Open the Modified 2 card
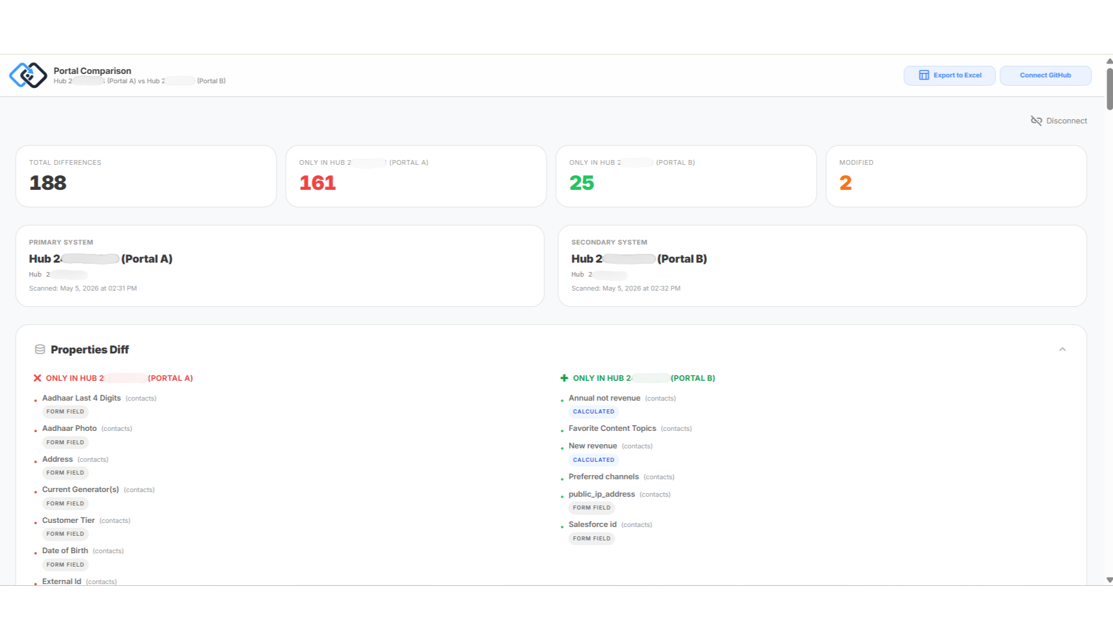 point(956,176)
